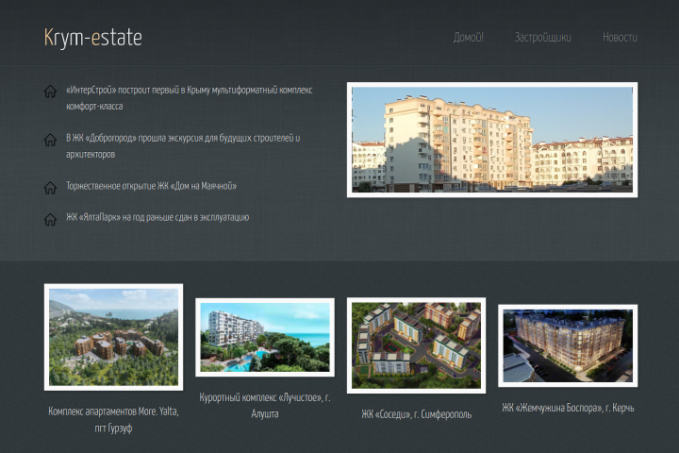Open the ЖК «ЯлтаПарк» commissioning news
Viewport: 679px width, 453px height.
point(157,217)
